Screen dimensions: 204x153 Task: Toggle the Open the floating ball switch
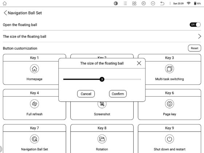[195, 25]
